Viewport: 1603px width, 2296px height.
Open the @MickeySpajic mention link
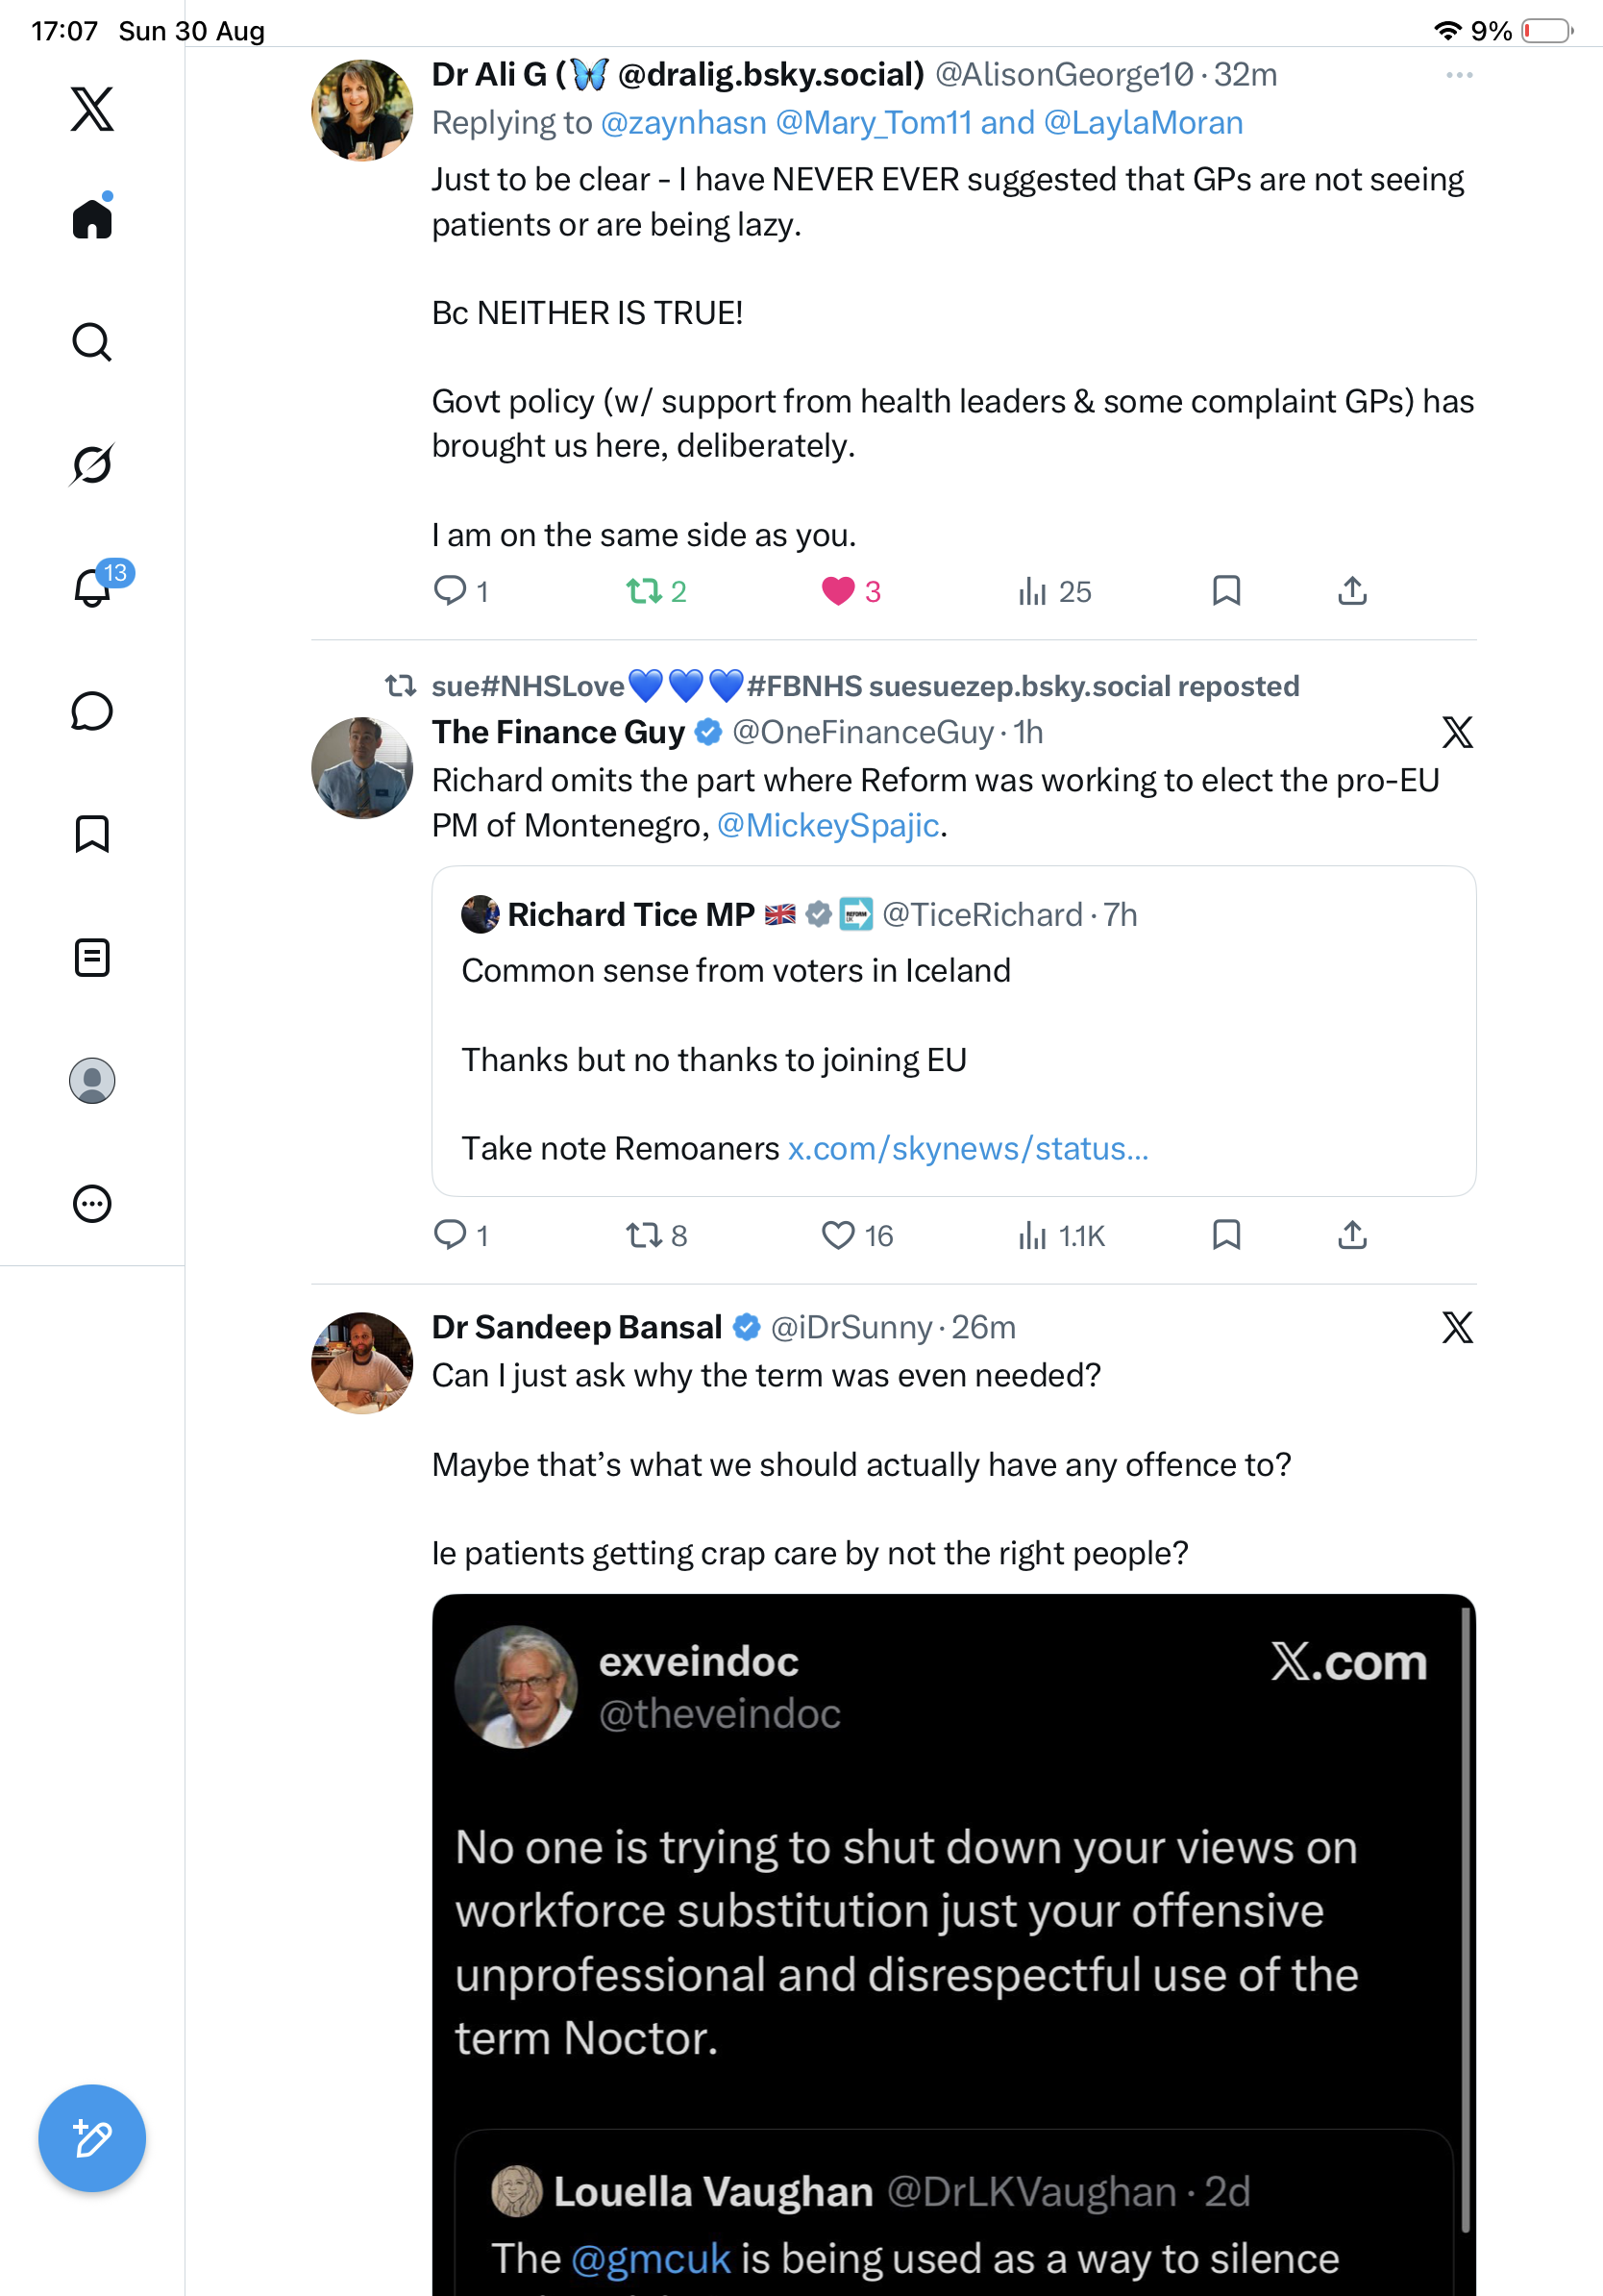[x=827, y=825]
